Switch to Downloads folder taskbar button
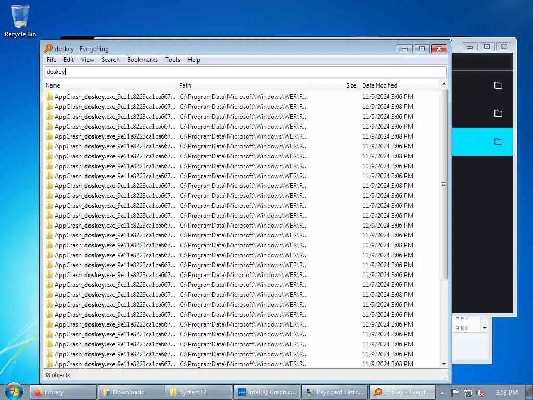533x400 pixels. tap(131, 392)
